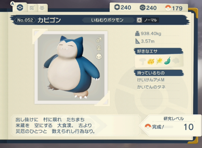Click the left arrow of No.052
The height and width of the screenshot is (148, 202).
click(16, 20)
